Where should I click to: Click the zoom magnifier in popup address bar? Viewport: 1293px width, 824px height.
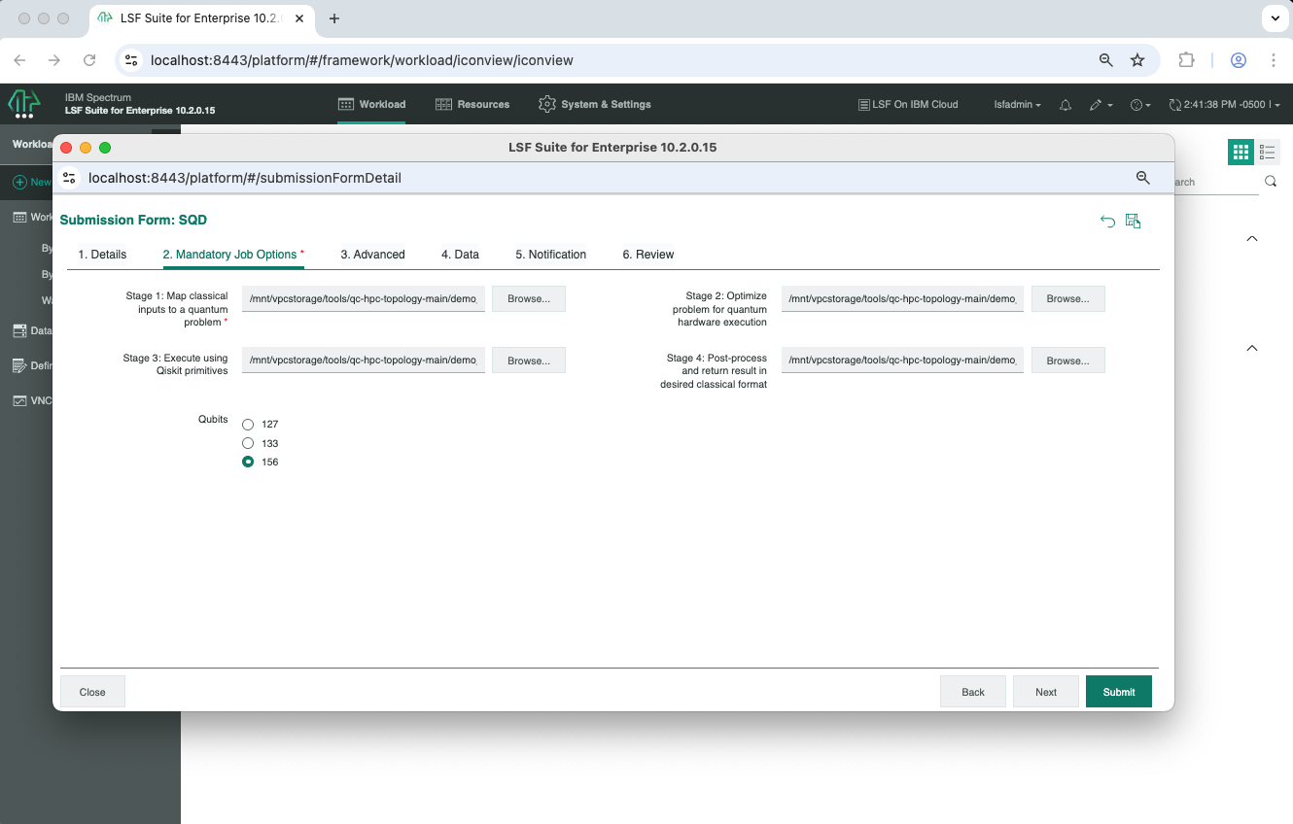pyautogui.click(x=1143, y=178)
